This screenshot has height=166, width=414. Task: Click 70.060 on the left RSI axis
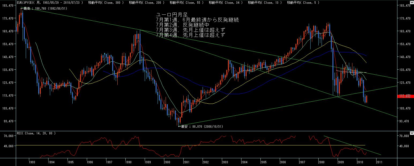point(8,136)
